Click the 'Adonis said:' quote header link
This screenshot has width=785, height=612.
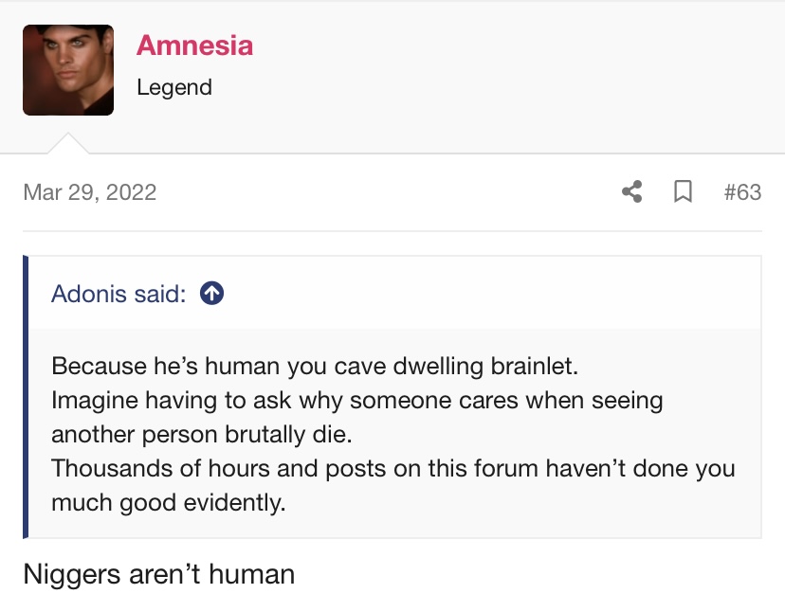[x=119, y=294]
